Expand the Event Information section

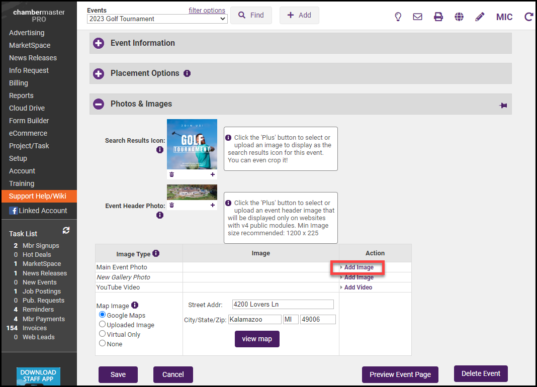point(99,43)
